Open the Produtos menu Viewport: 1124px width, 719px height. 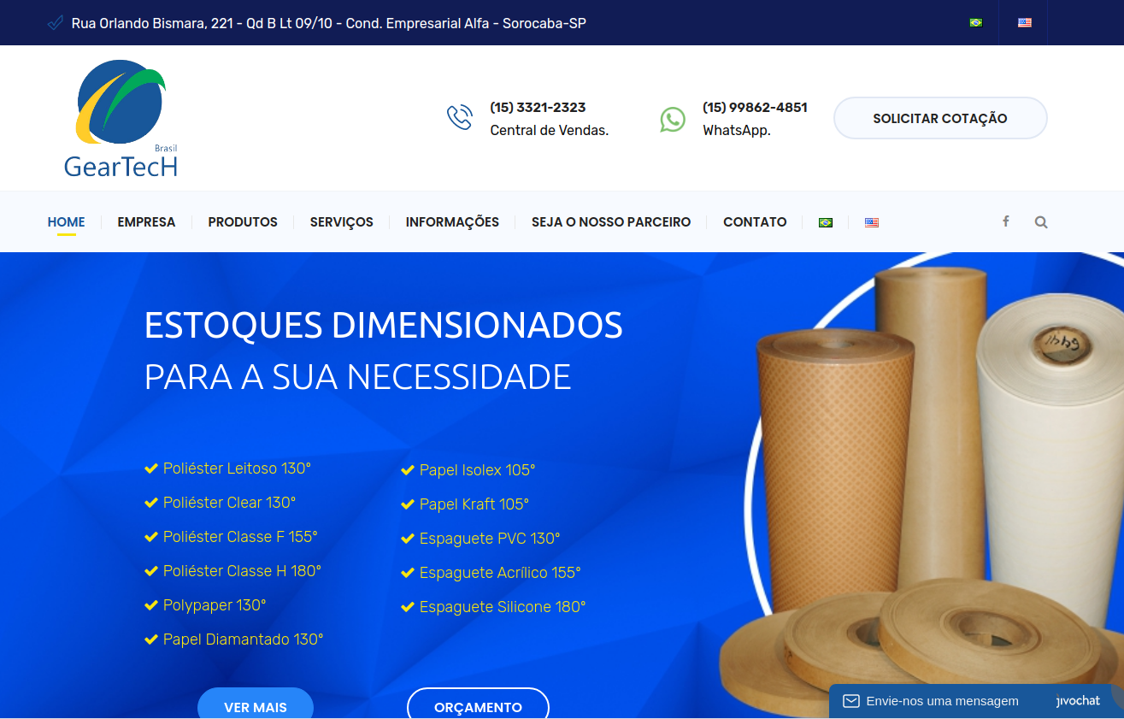(x=243, y=222)
